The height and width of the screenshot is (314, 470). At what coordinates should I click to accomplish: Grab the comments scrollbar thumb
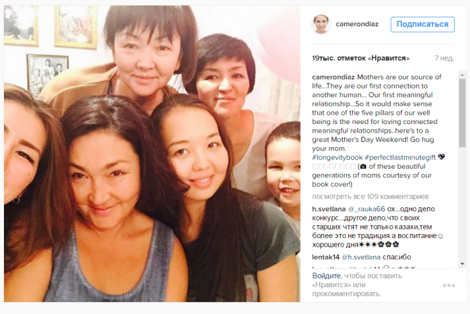pos(462,113)
